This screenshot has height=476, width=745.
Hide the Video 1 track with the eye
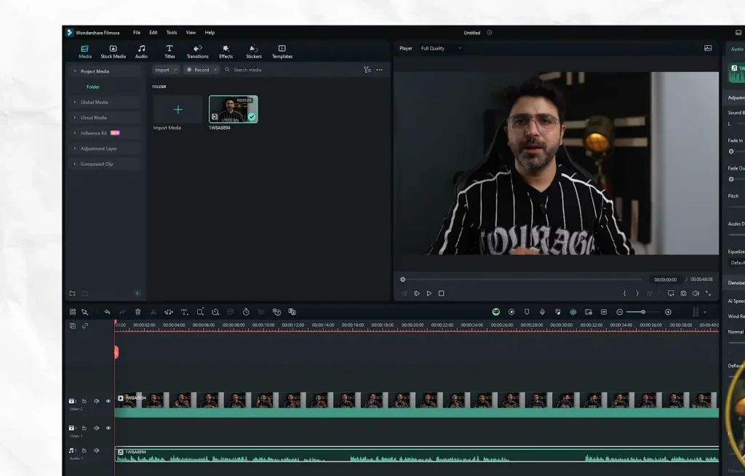coord(108,428)
